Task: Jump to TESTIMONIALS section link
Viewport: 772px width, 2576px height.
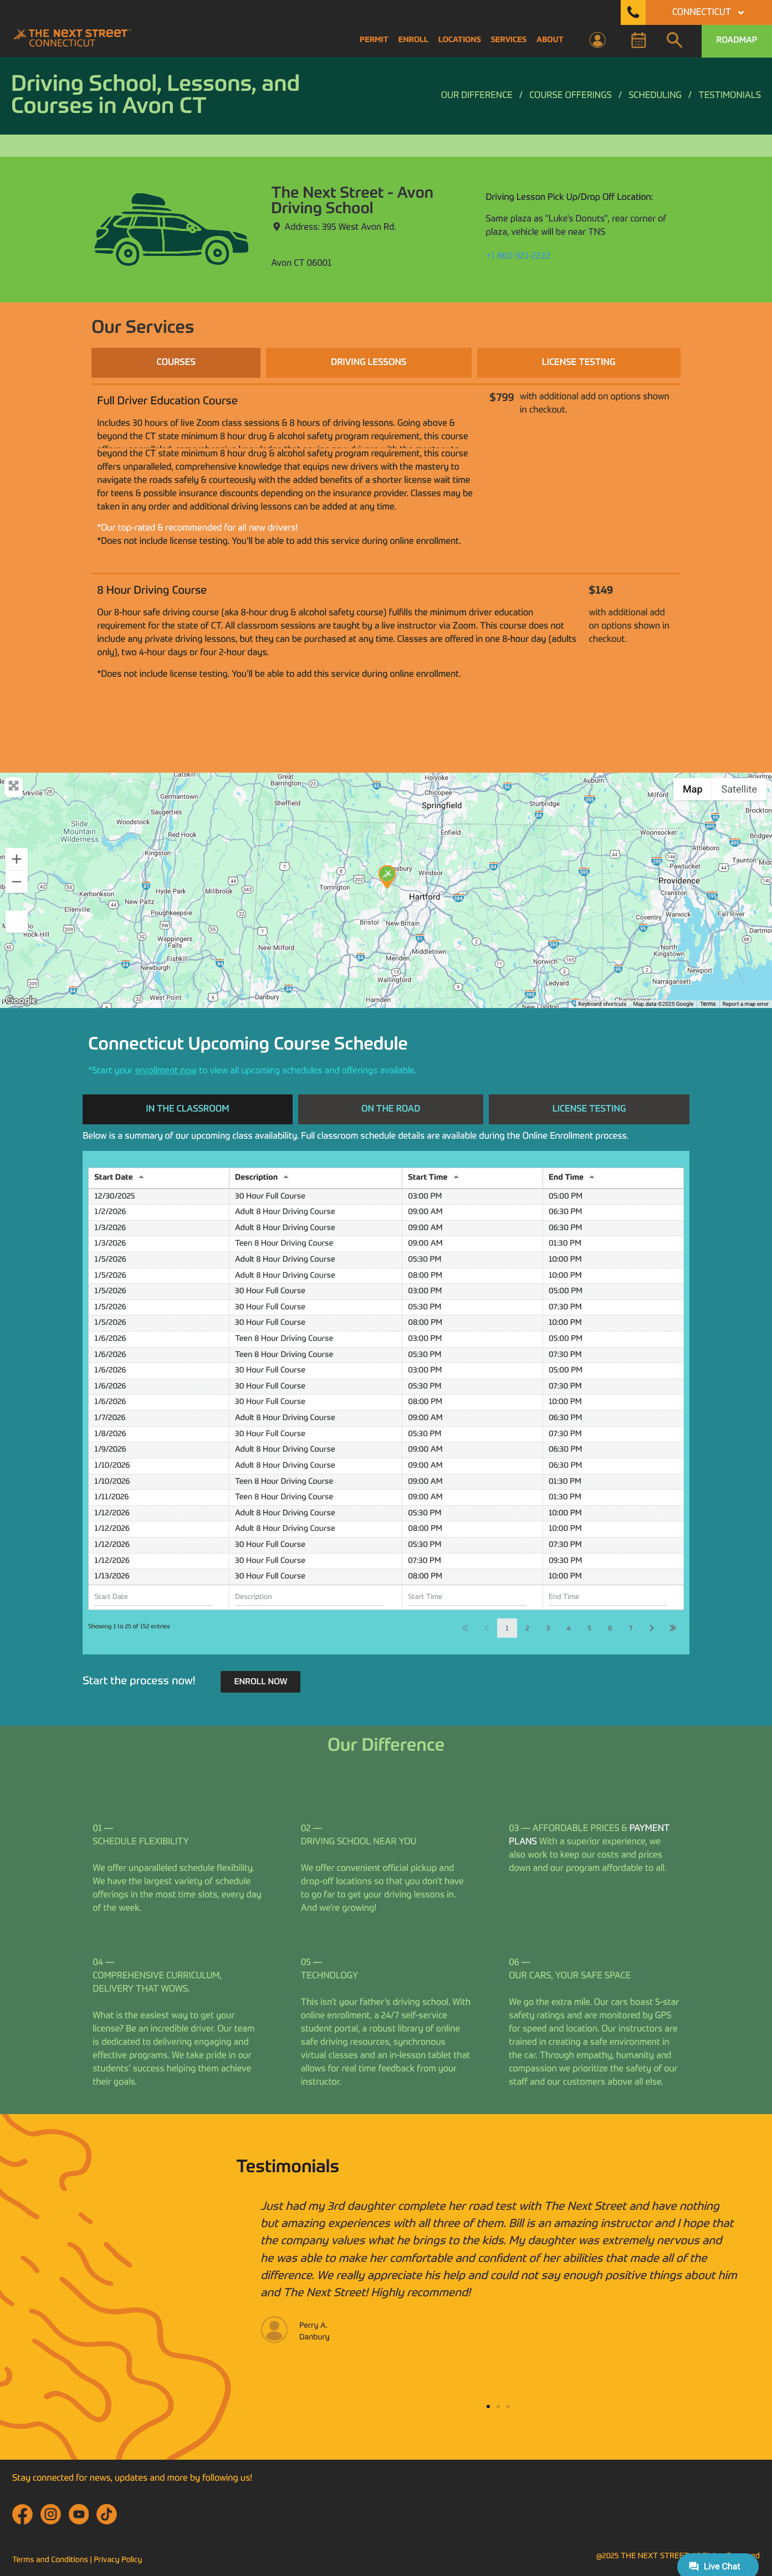Action: tap(729, 95)
